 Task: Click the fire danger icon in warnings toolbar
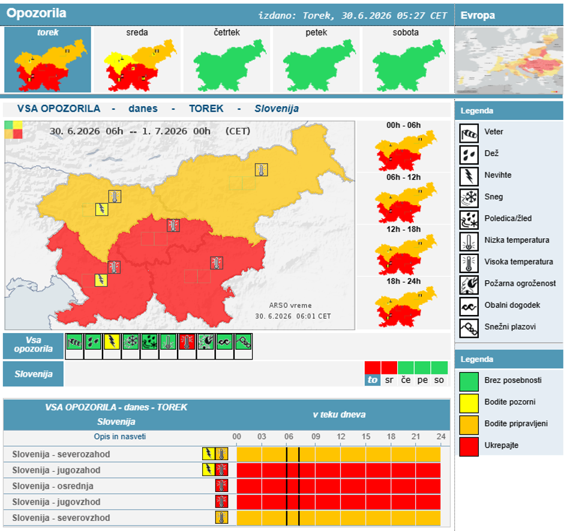[205, 342]
